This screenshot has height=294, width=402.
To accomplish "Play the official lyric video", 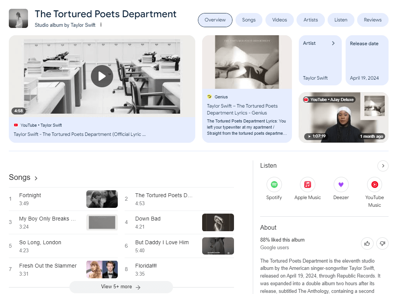I will [102, 76].
